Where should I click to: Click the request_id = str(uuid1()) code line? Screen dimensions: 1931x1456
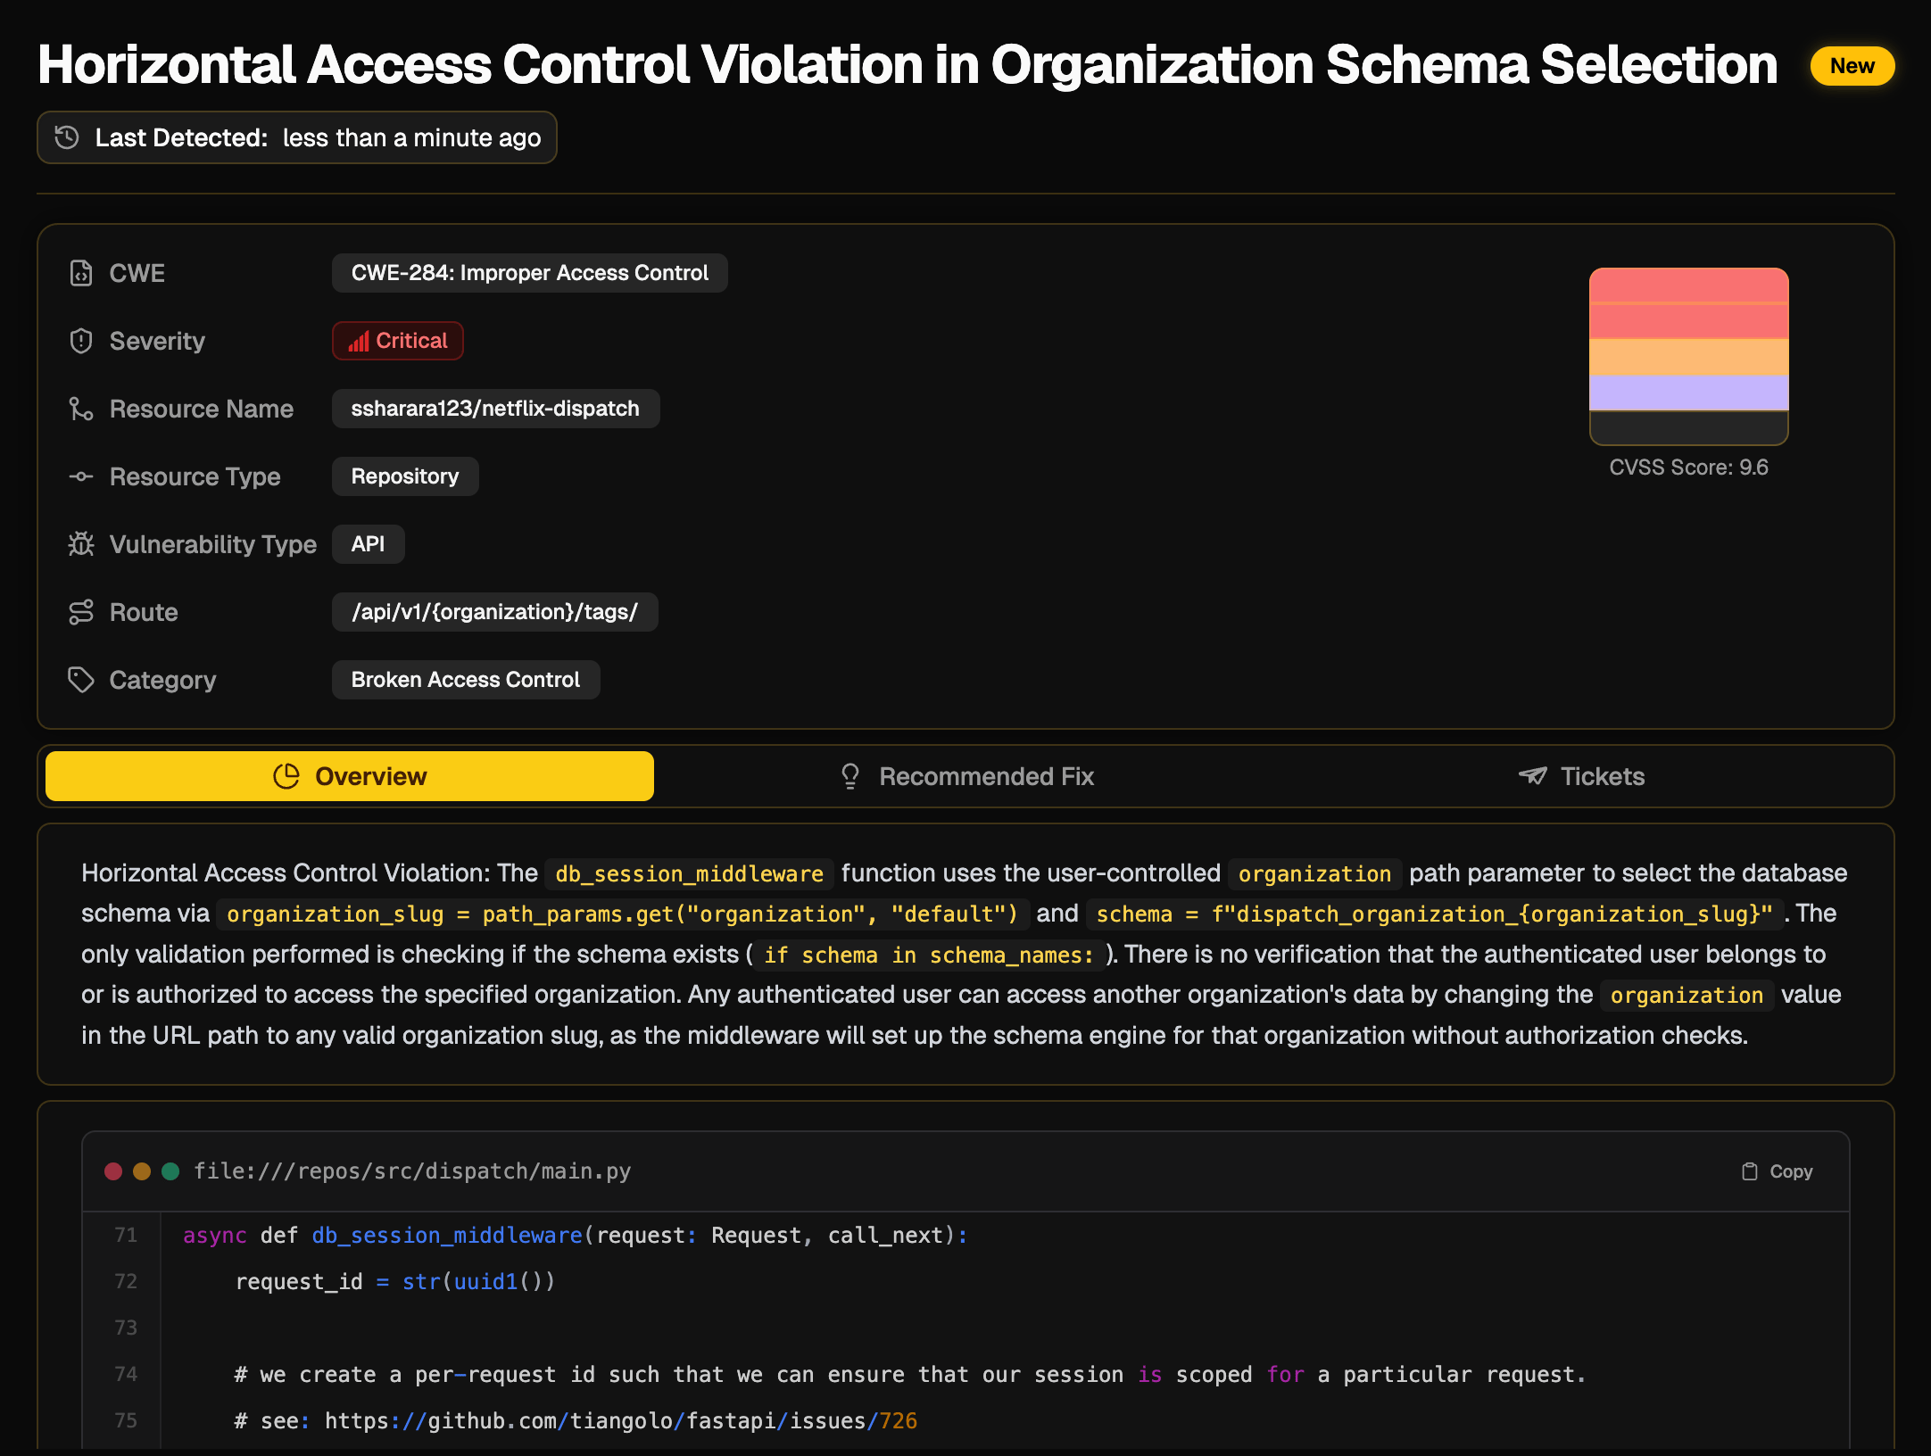[x=395, y=1281]
